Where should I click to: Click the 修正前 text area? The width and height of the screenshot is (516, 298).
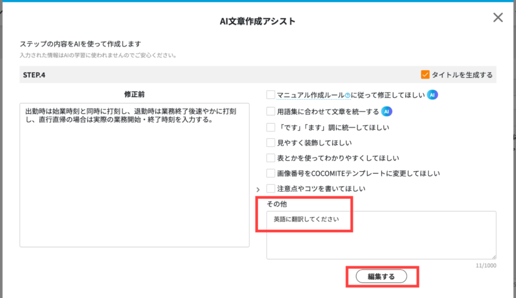pos(134,175)
